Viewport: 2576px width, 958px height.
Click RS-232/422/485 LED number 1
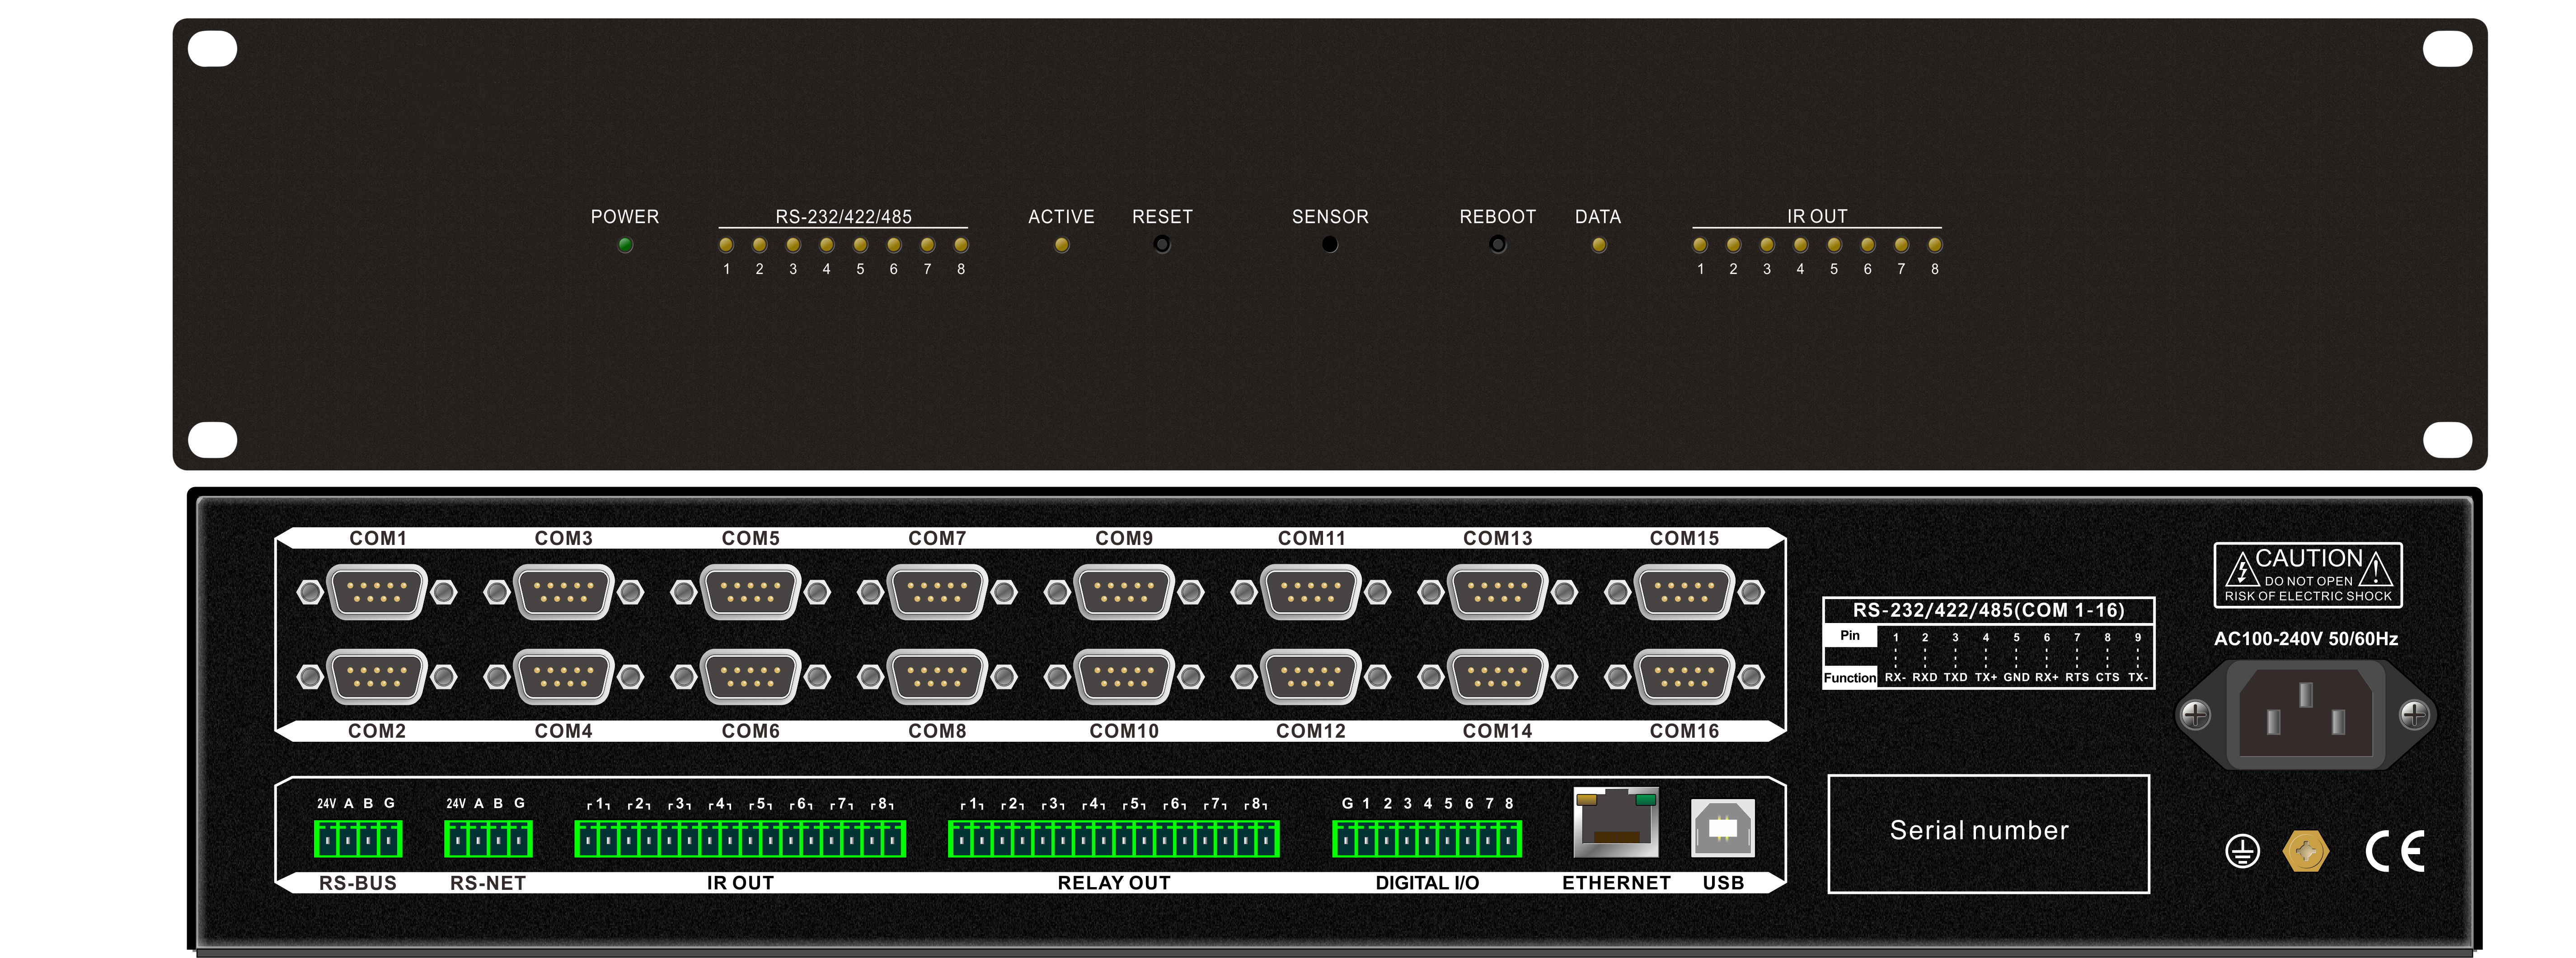(726, 245)
